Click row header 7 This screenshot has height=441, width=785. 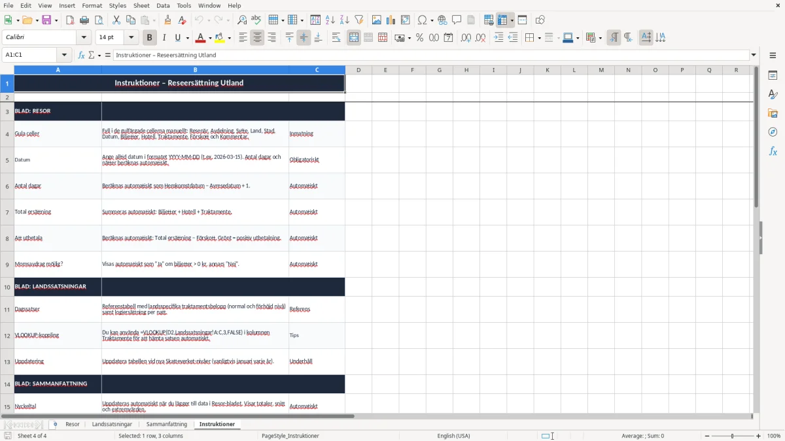click(7, 212)
